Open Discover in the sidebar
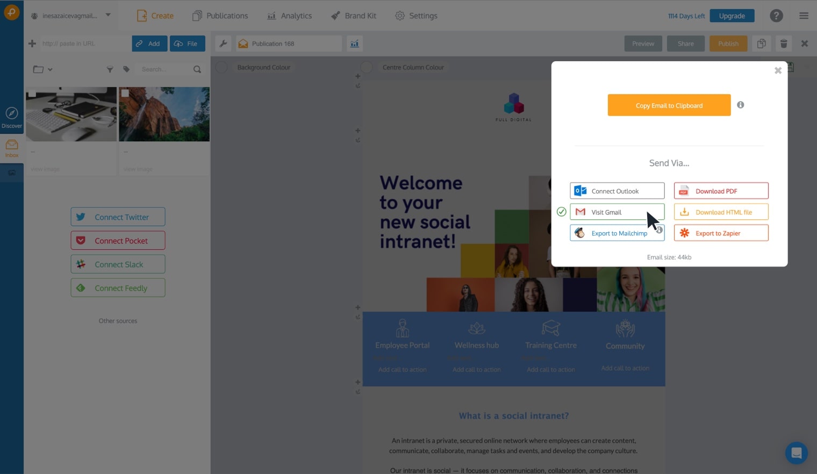The width and height of the screenshot is (817, 474). click(12, 118)
